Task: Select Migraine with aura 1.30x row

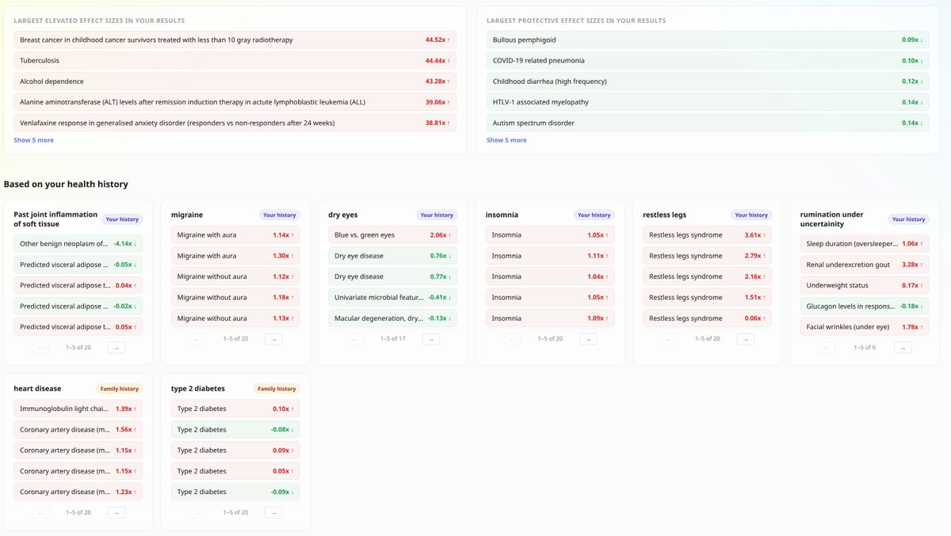Action: (x=235, y=256)
